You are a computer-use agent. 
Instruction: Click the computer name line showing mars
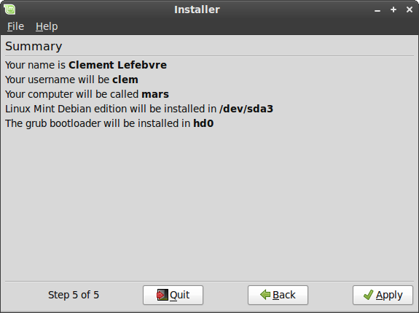tap(87, 94)
